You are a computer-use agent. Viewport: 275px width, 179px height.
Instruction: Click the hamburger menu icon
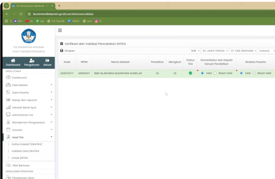(x=60, y=30)
